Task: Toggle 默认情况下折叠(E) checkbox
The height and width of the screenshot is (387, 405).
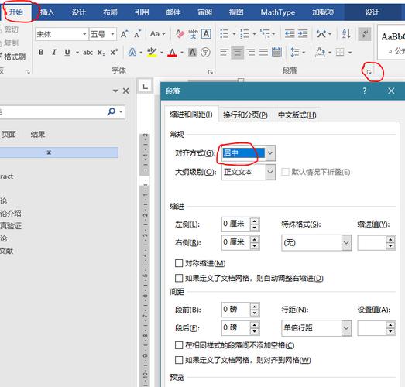Action: 285,172
